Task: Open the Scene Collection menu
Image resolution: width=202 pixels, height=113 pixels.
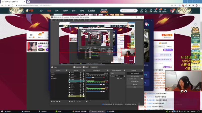Action: click(x=78, y=20)
